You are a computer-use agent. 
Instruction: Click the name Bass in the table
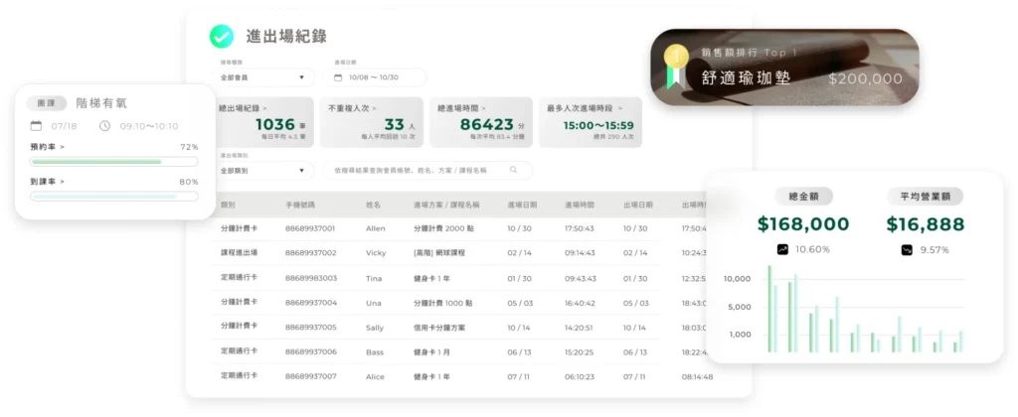coord(375,352)
